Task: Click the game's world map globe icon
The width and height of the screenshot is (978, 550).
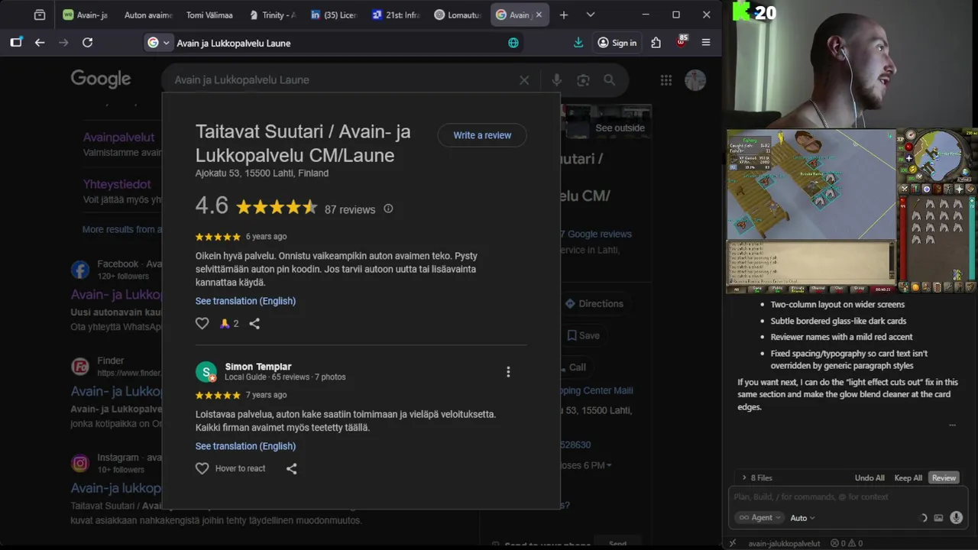Action: click(x=966, y=172)
